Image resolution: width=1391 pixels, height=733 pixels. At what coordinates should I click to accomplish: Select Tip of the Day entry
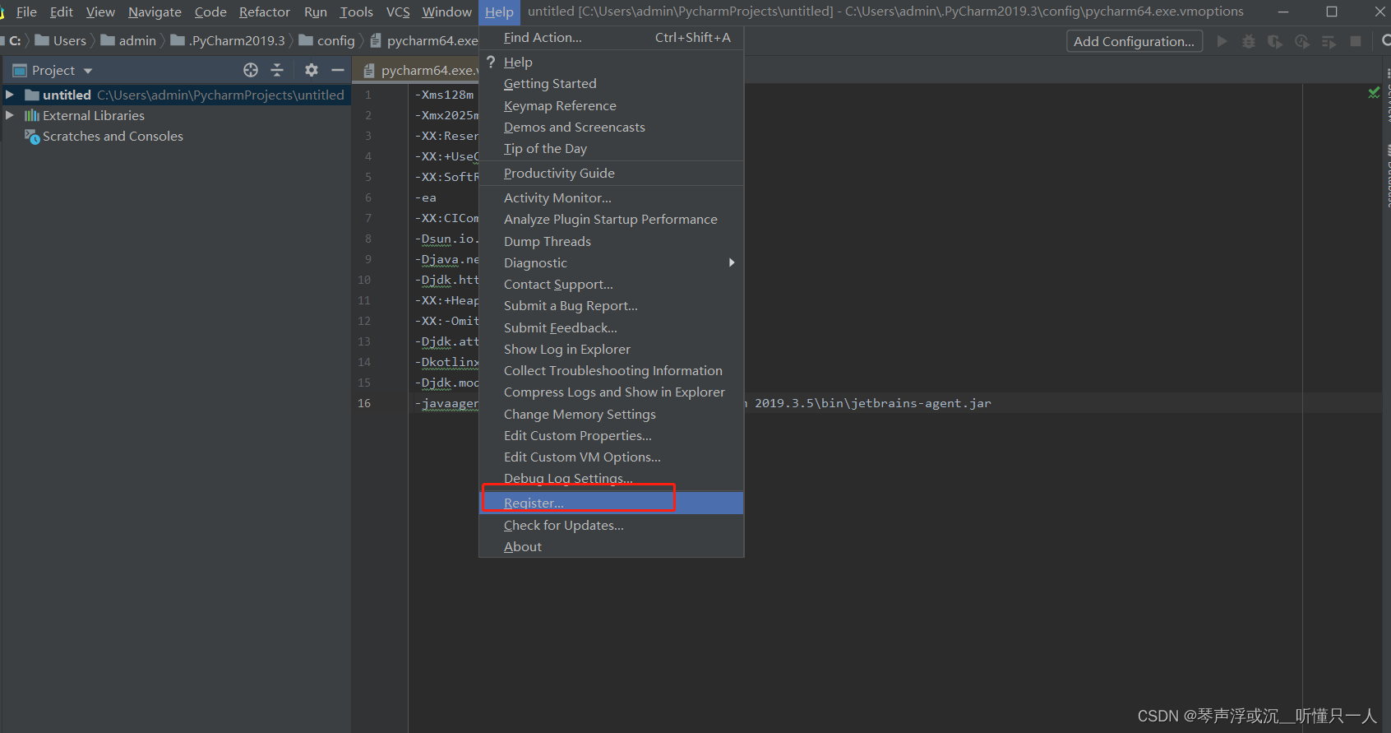pyautogui.click(x=611, y=148)
